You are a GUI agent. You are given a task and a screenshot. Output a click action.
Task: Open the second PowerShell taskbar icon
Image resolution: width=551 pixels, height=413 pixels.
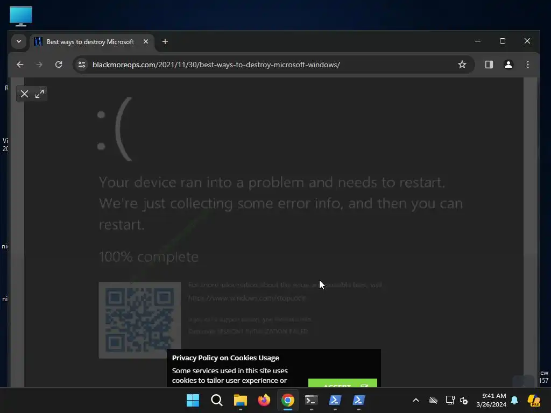tap(358, 400)
